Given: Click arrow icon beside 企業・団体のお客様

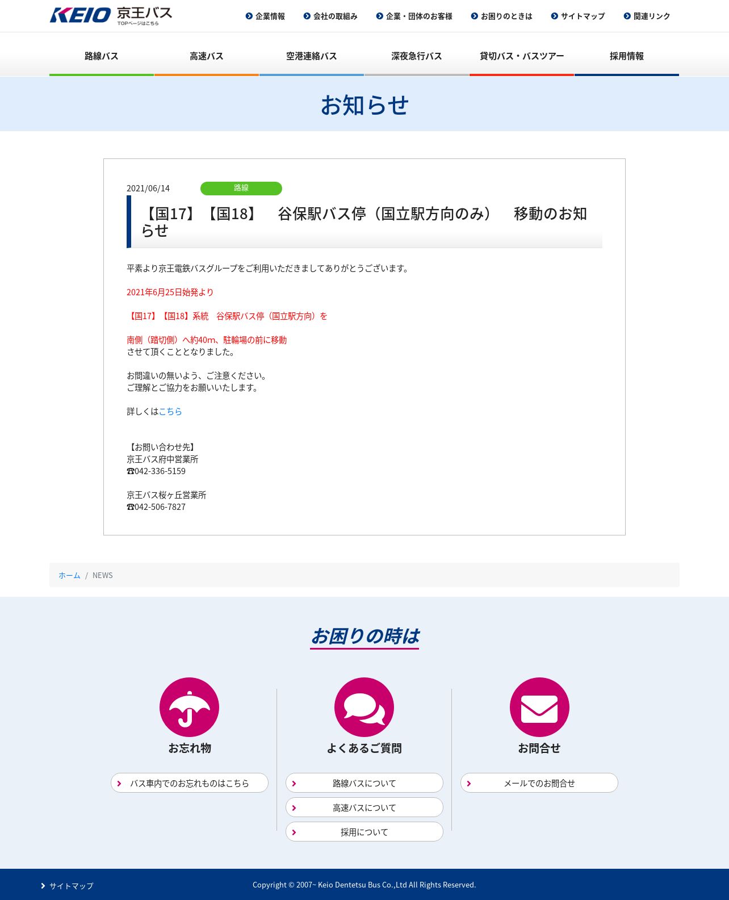Looking at the screenshot, I should coord(379,16).
